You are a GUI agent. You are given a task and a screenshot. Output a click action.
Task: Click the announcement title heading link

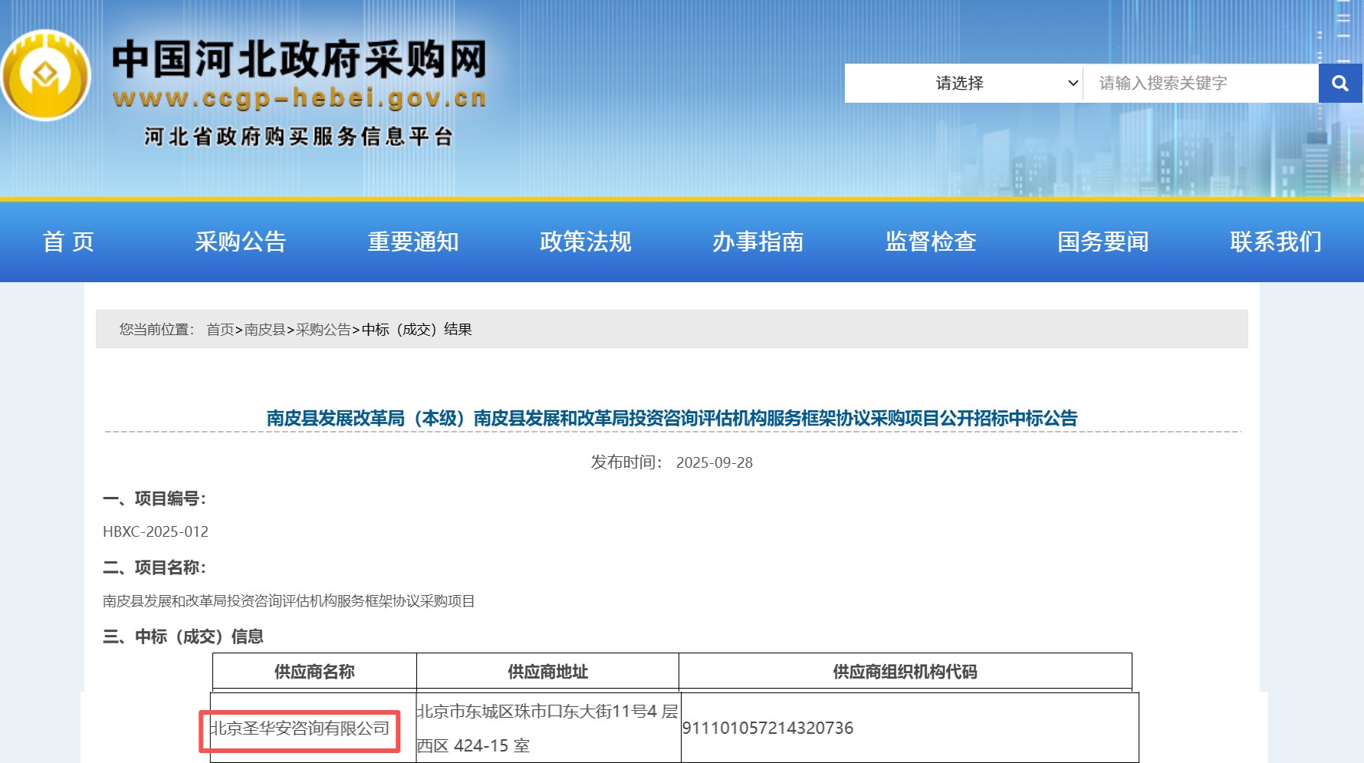pyautogui.click(x=672, y=418)
